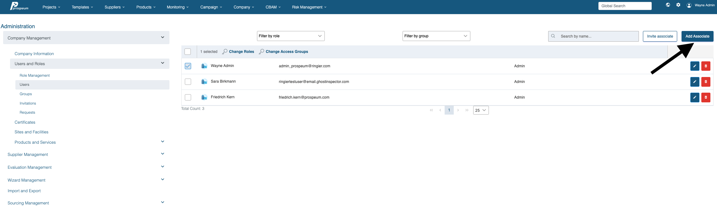Delete Wayne Admin with trash icon
The width and height of the screenshot is (717, 221).
(x=706, y=66)
